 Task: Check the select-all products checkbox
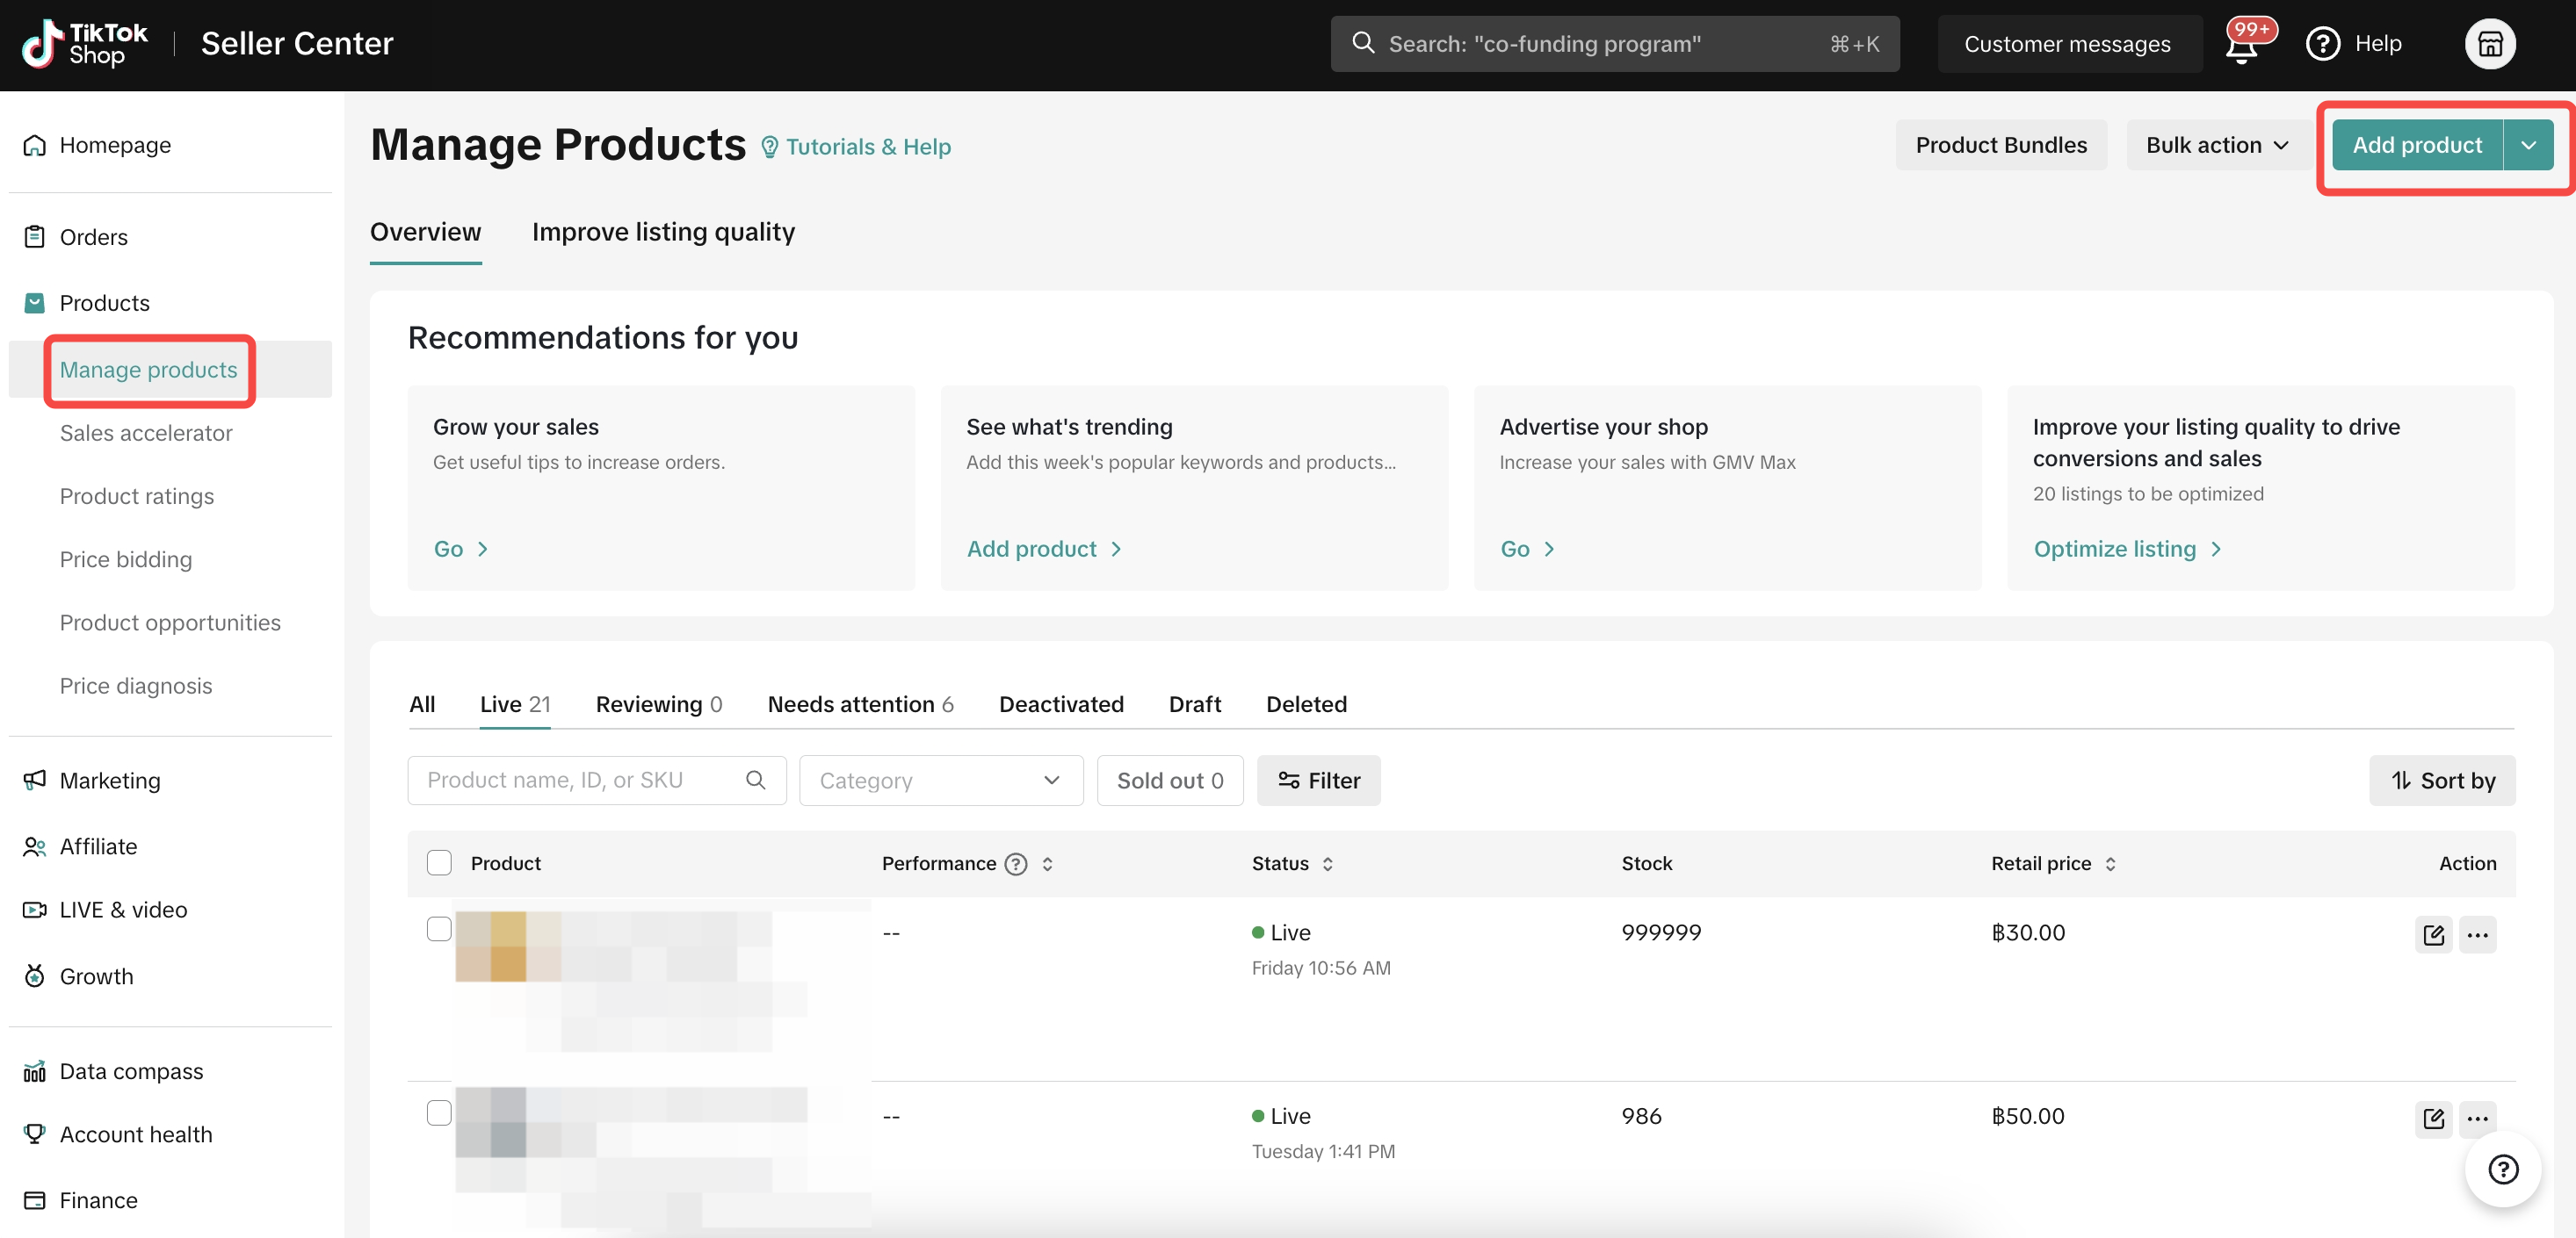point(439,862)
